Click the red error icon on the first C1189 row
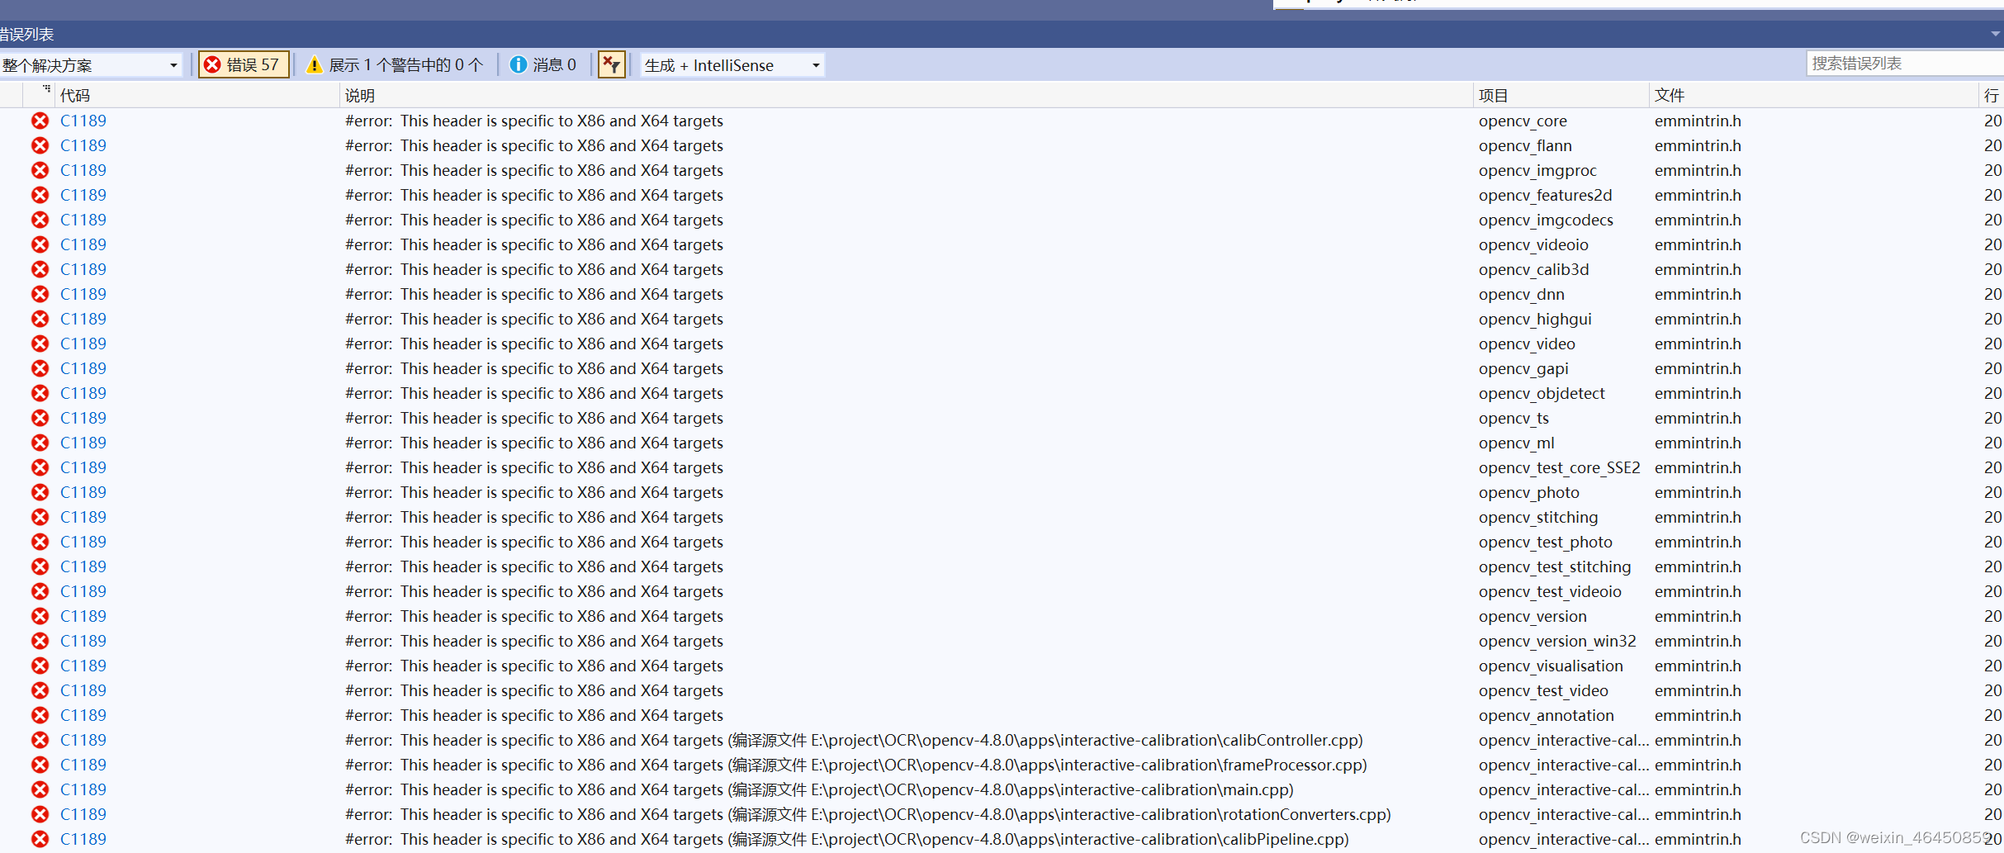The width and height of the screenshot is (2004, 853). 40,121
